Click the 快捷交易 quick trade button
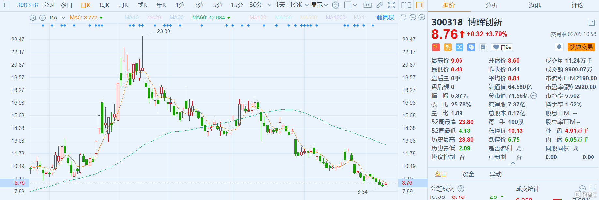This screenshot has height=200, width=599. coord(581,47)
